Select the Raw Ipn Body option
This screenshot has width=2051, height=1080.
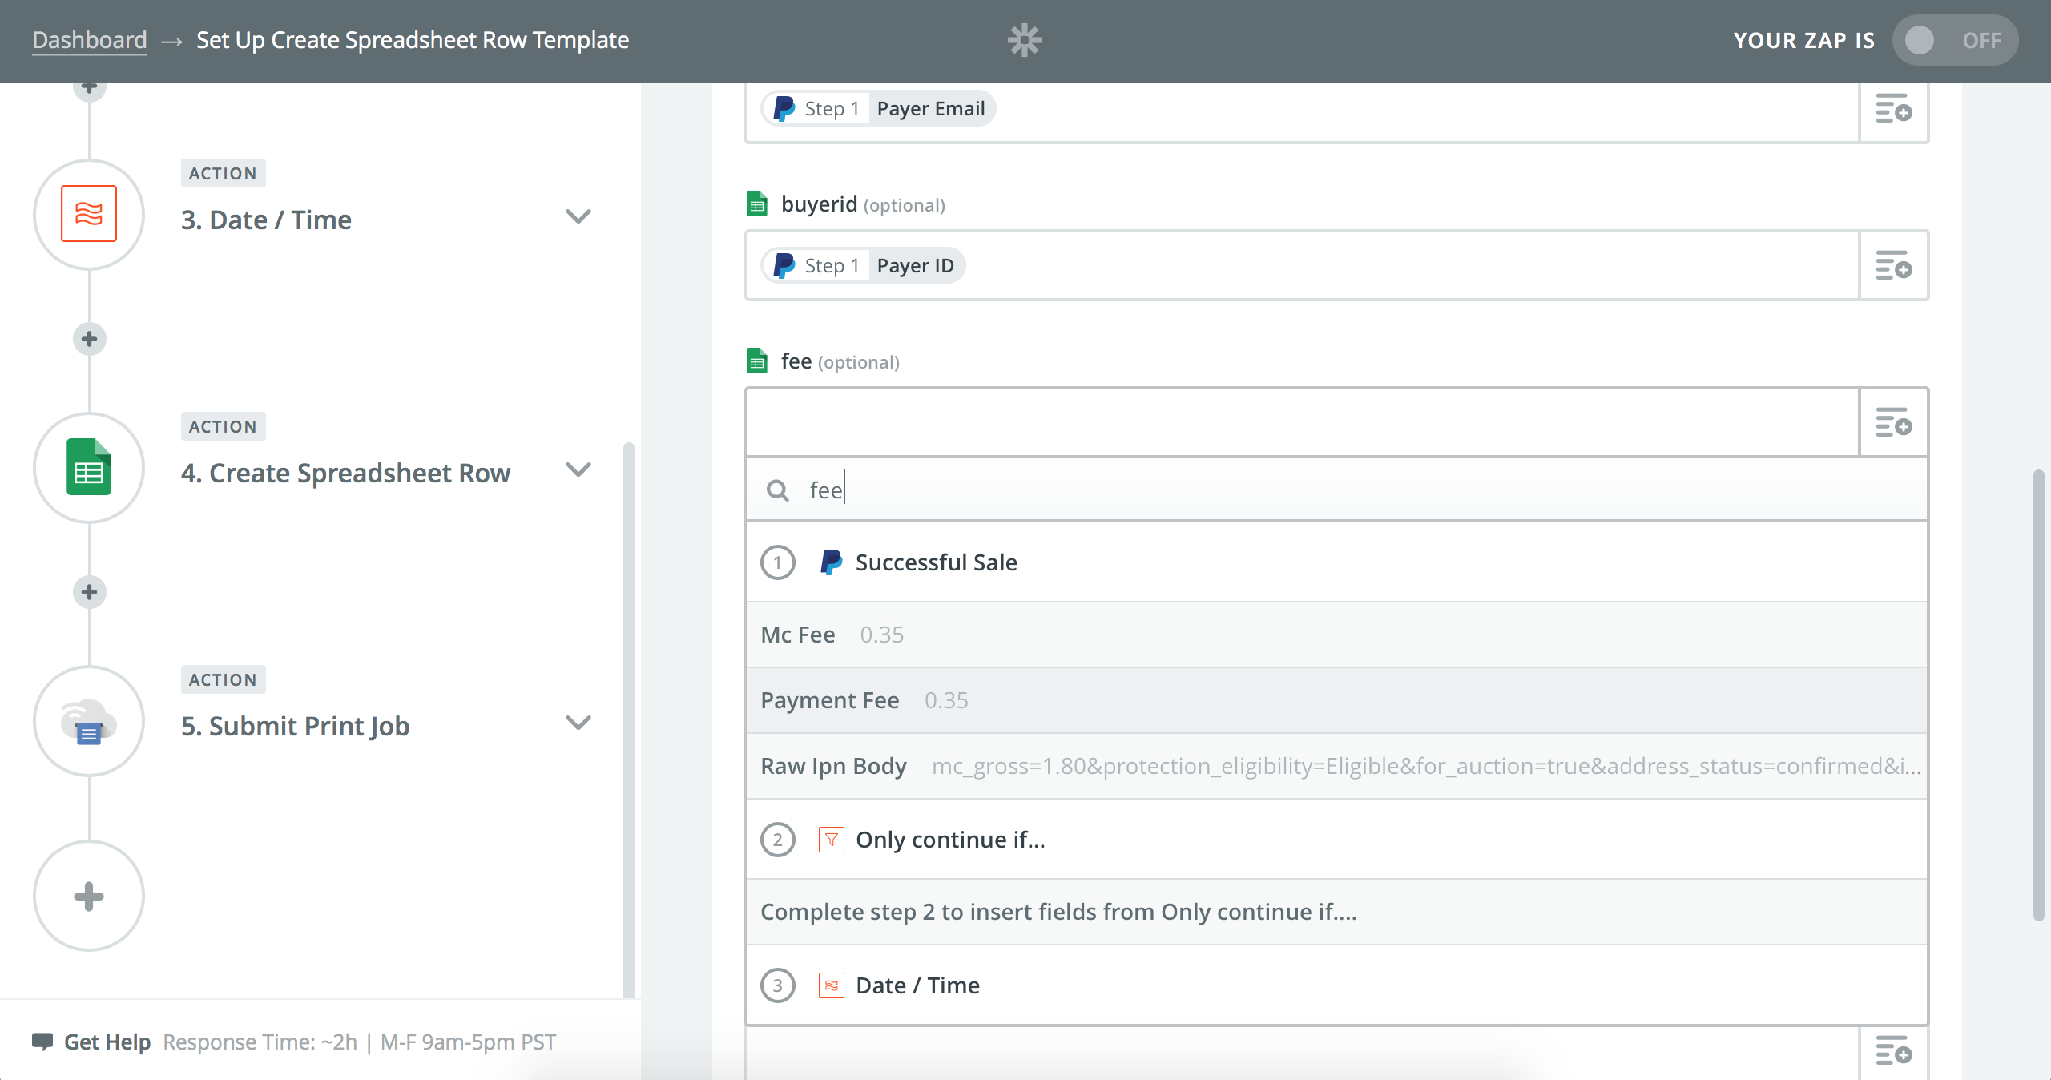pyautogui.click(x=1336, y=766)
